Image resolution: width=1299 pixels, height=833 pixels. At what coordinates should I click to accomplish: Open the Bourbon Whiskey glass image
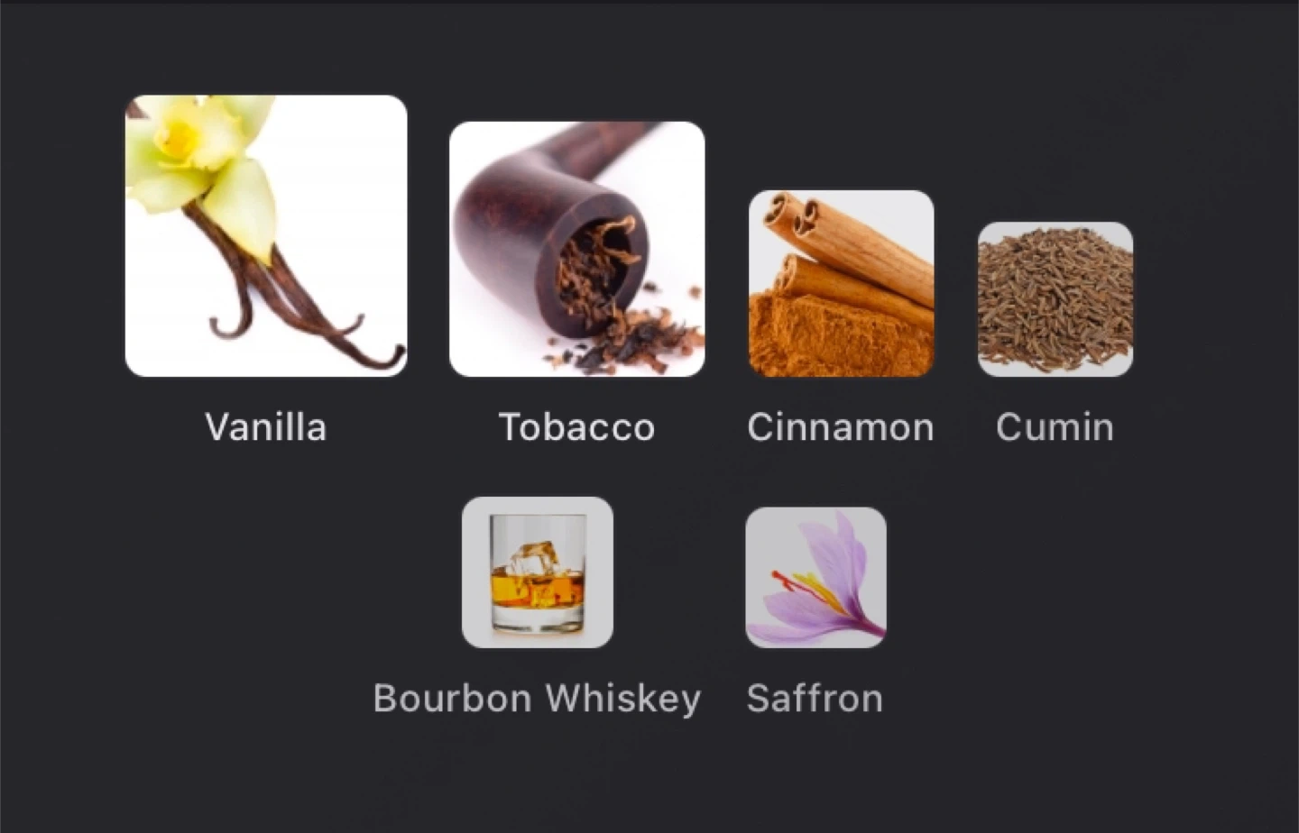(x=538, y=572)
